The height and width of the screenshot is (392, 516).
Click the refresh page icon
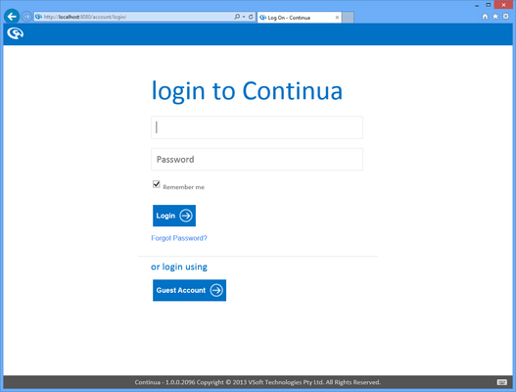pos(251,17)
